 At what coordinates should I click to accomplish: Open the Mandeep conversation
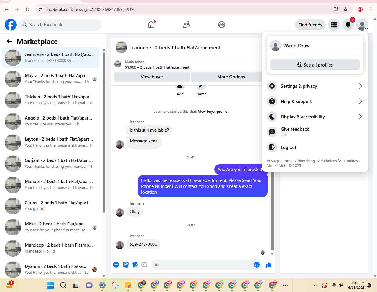[51, 248]
